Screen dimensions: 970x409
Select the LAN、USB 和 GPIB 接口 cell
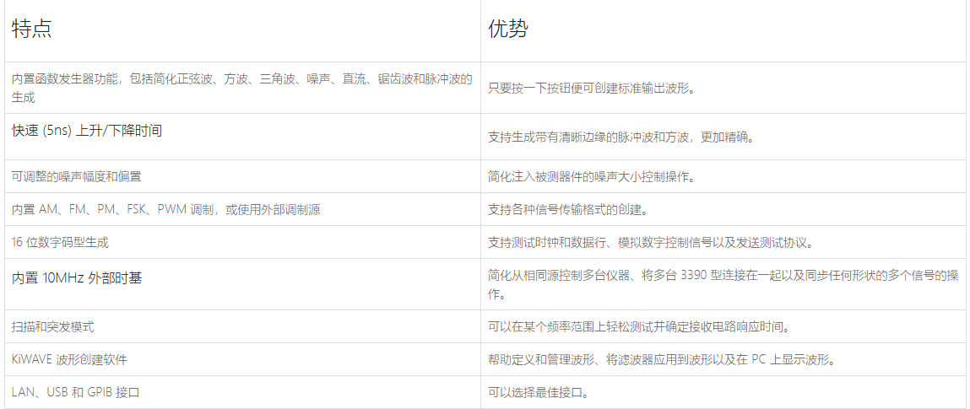click(75, 392)
